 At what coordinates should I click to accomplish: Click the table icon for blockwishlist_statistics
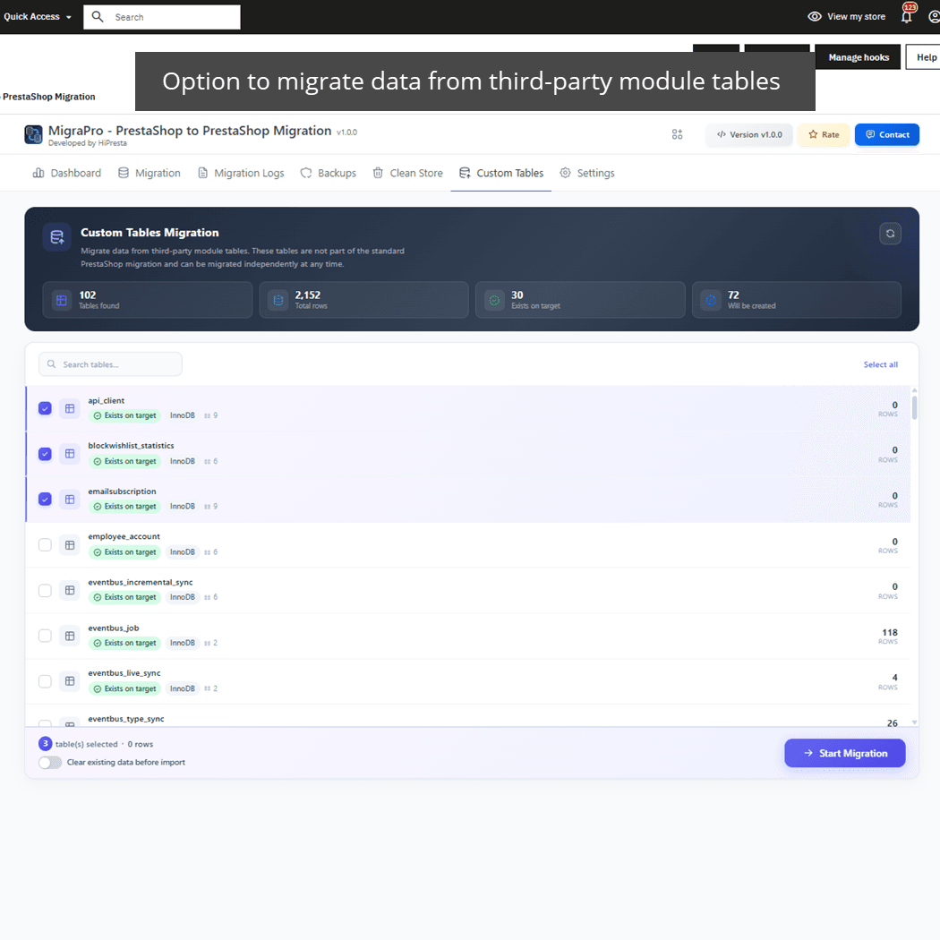[70, 454]
